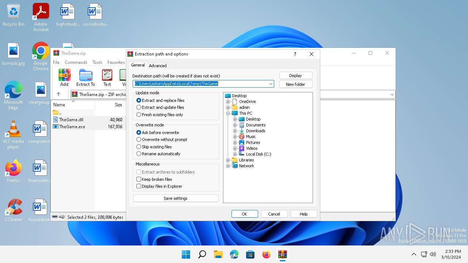Click WinRAR icon in taskbar
468x263 pixels.
[283, 254]
